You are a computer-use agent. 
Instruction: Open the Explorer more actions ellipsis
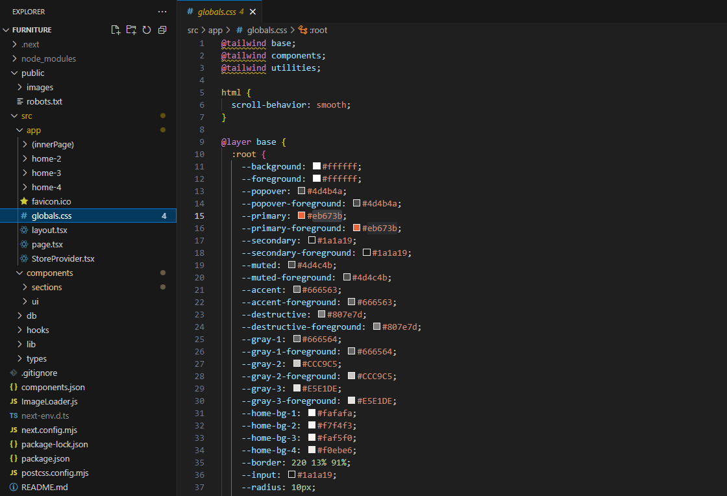click(x=162, y=12)
